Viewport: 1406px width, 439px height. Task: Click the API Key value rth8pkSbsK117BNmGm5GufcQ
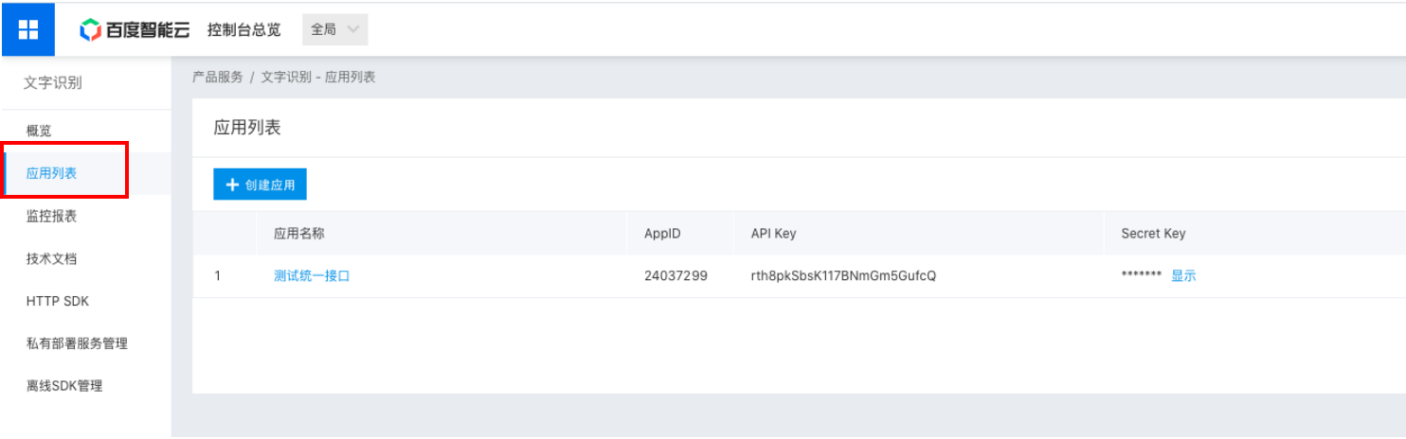(x=843, y=276)
